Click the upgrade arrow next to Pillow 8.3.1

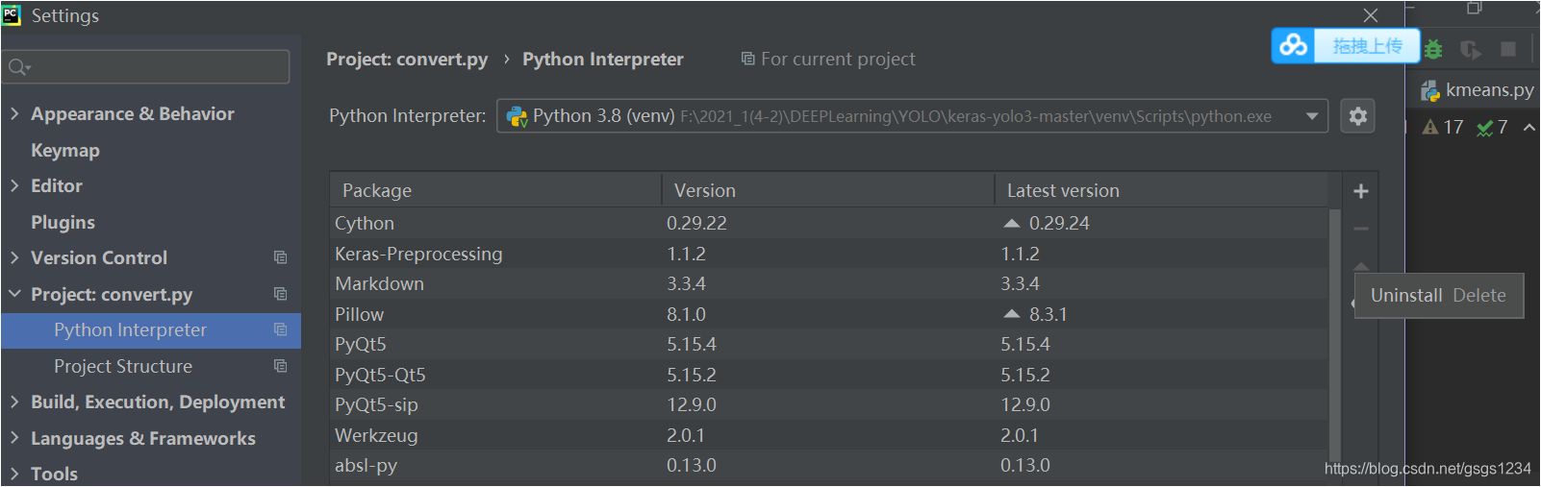(1011, 314)
